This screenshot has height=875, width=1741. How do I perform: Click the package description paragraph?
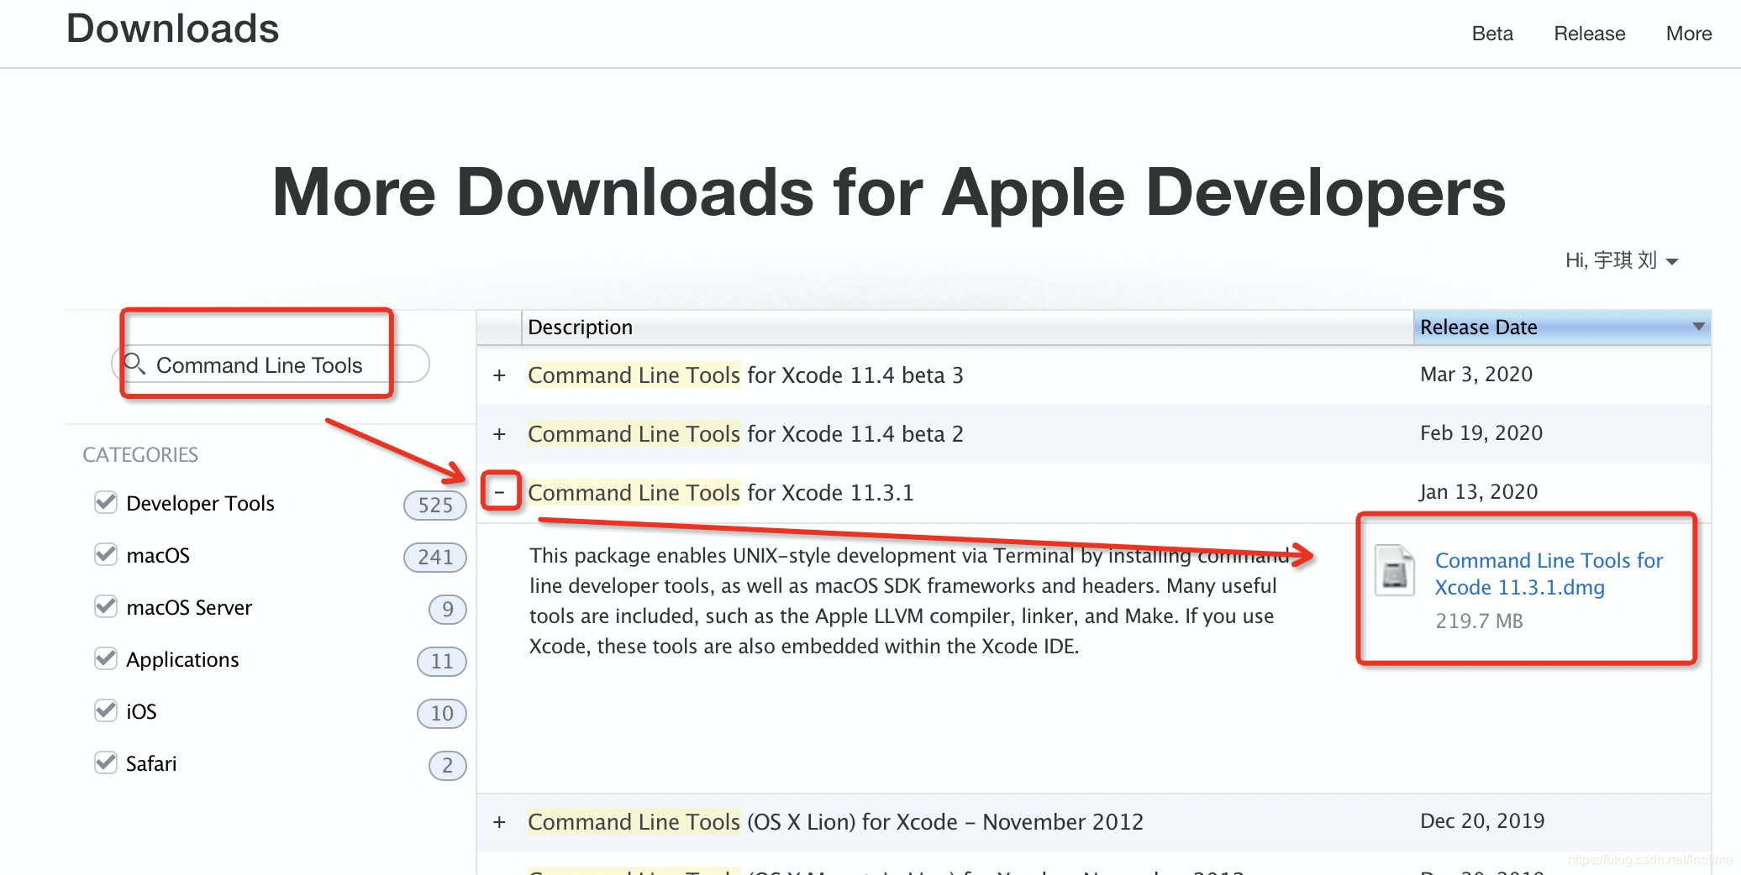point(907,600)
